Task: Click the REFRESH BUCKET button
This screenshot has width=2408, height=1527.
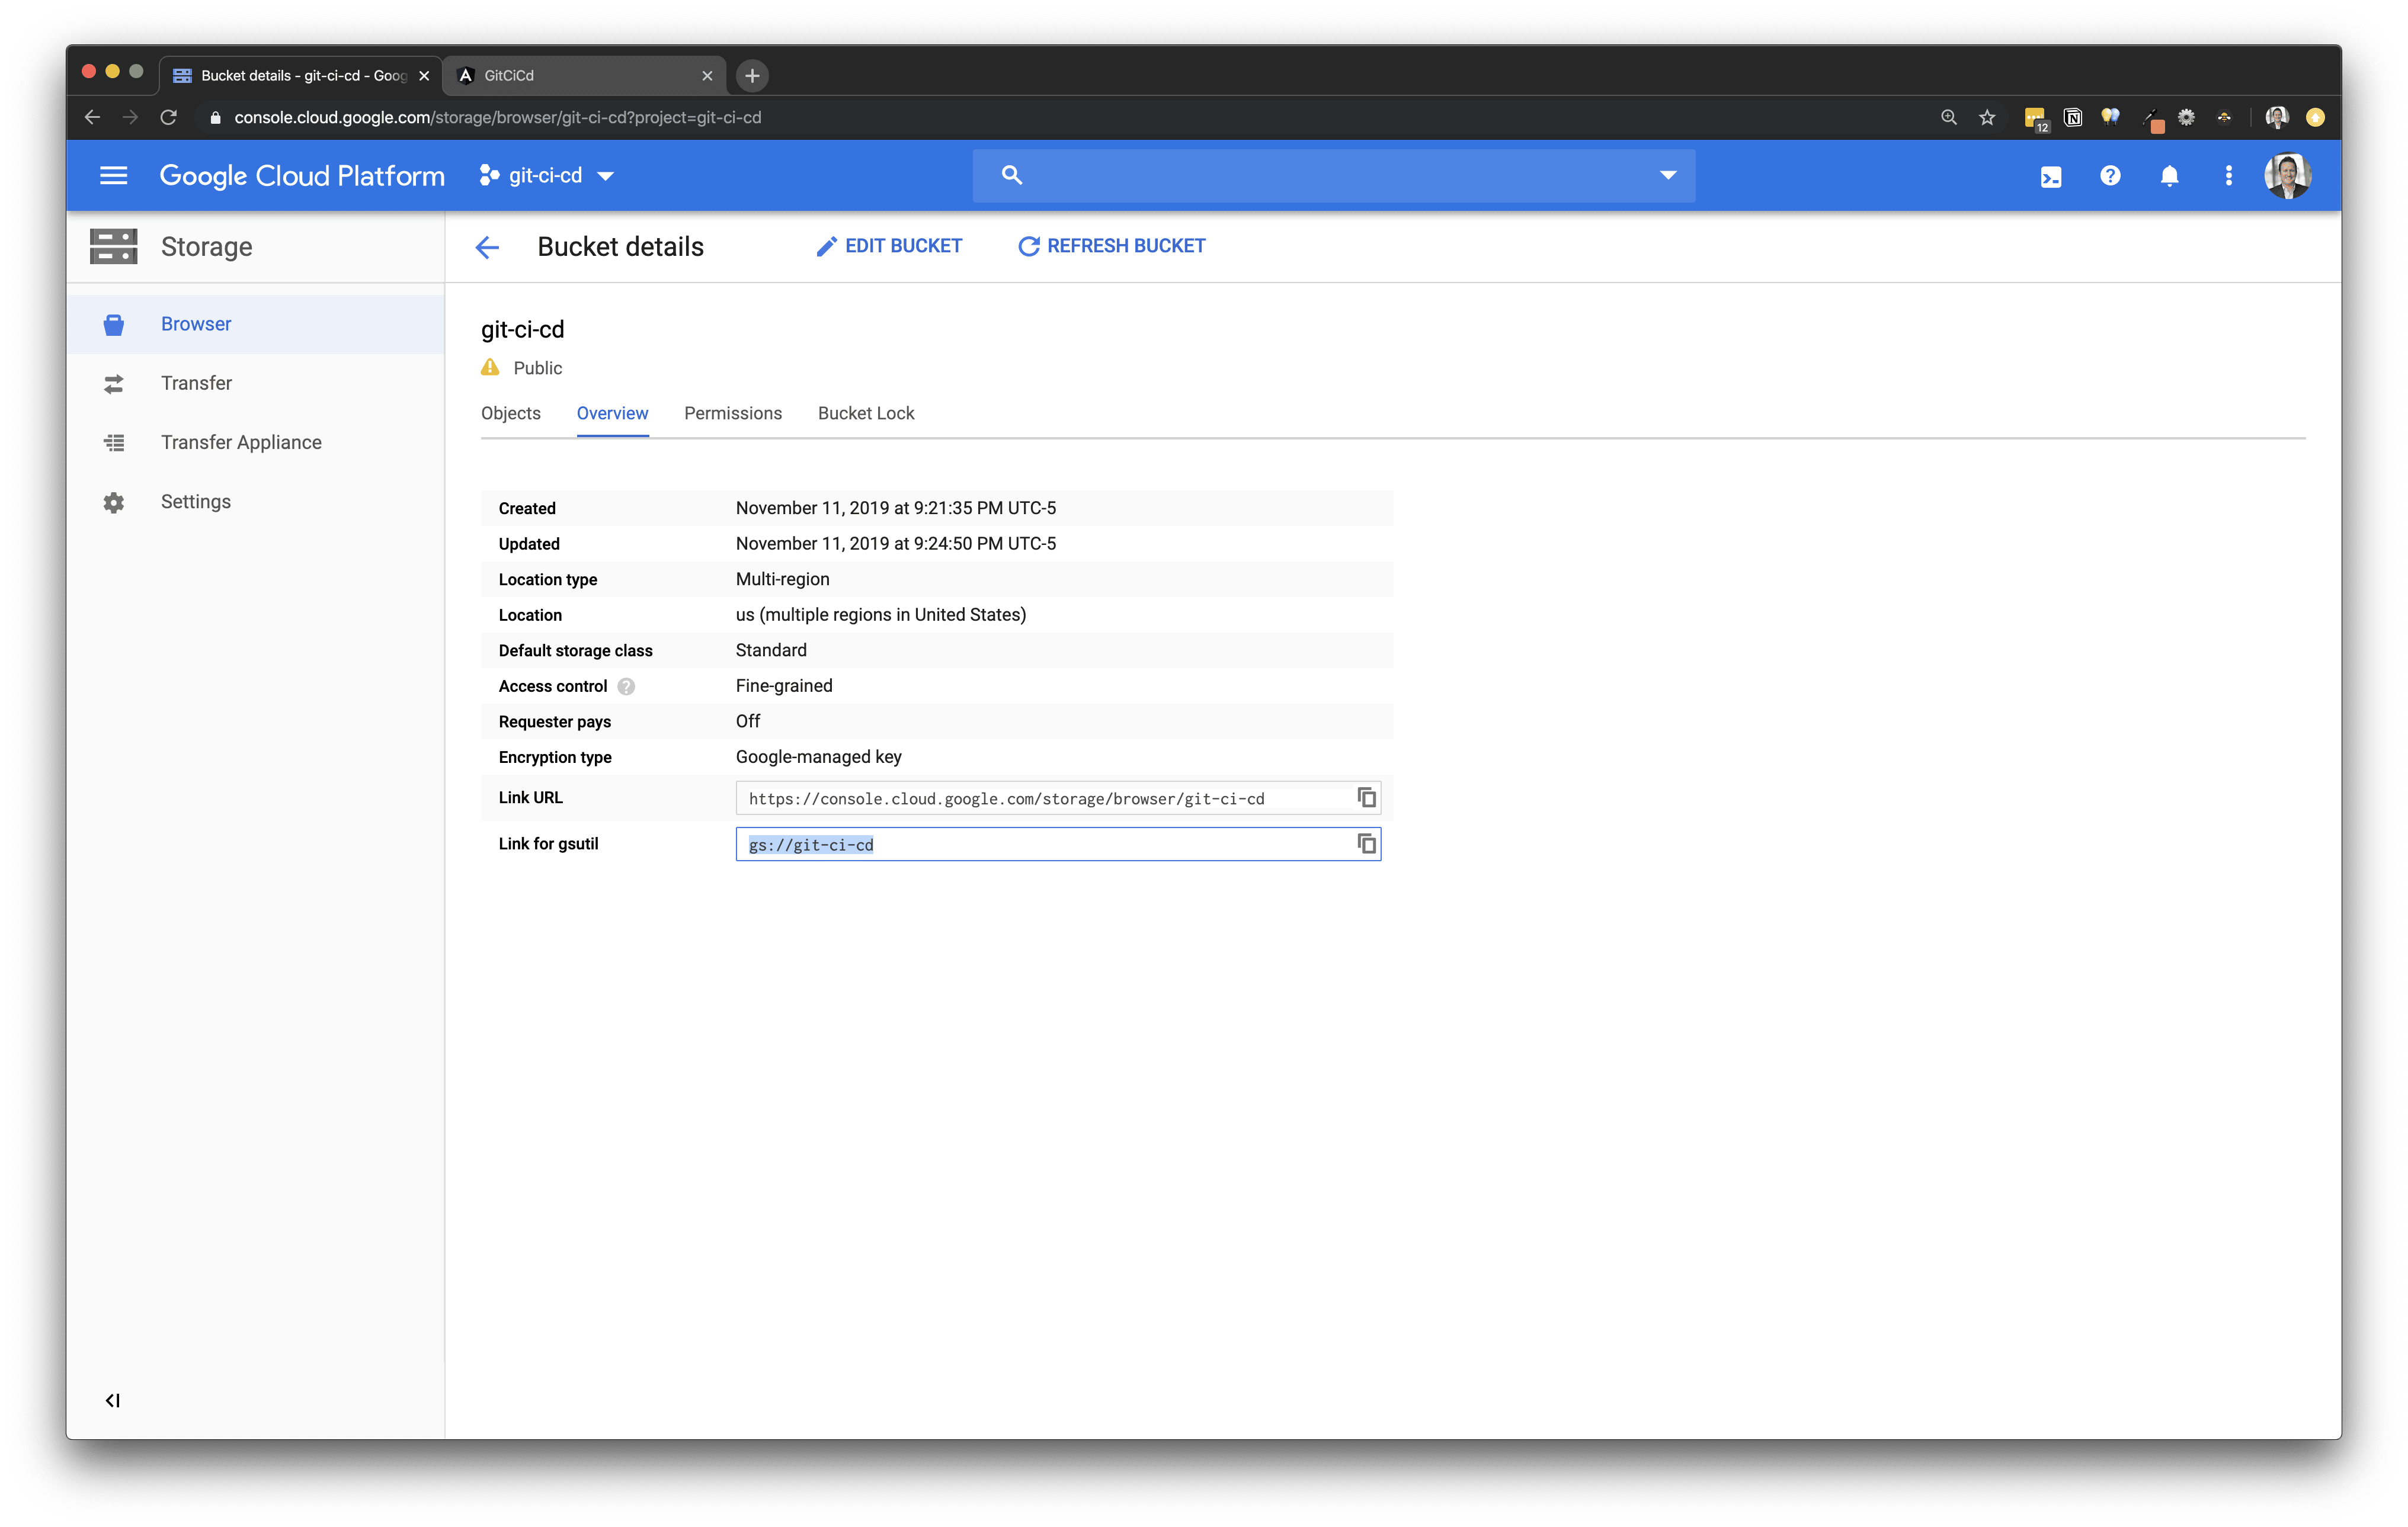Action: point(1111,247)
